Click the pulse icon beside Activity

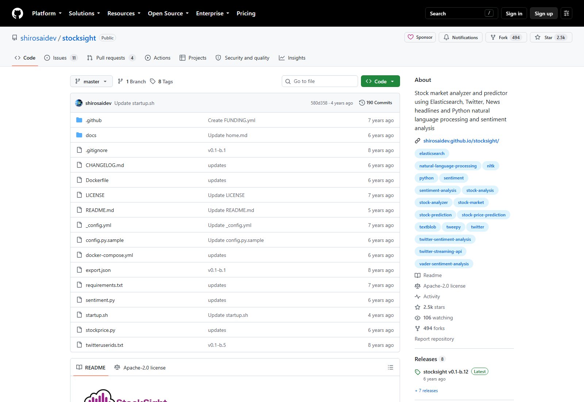[x=418, y=297]
